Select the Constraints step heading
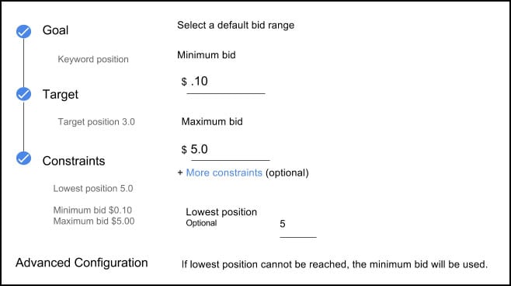 (x=74, y=161)
